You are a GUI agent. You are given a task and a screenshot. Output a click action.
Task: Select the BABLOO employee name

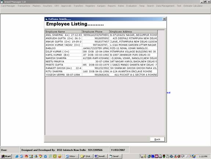pyautogui.click(x=63, y=48)
